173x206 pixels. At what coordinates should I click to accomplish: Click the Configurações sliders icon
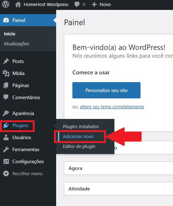(x=6, y=161)
